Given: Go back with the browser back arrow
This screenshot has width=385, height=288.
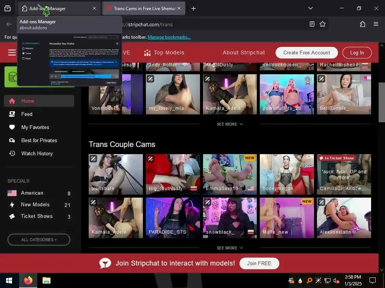Looking at the screenshot, I should (9, 24).
